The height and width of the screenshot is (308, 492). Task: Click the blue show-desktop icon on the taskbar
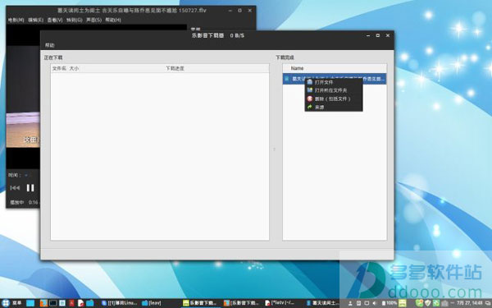[30, 303]
